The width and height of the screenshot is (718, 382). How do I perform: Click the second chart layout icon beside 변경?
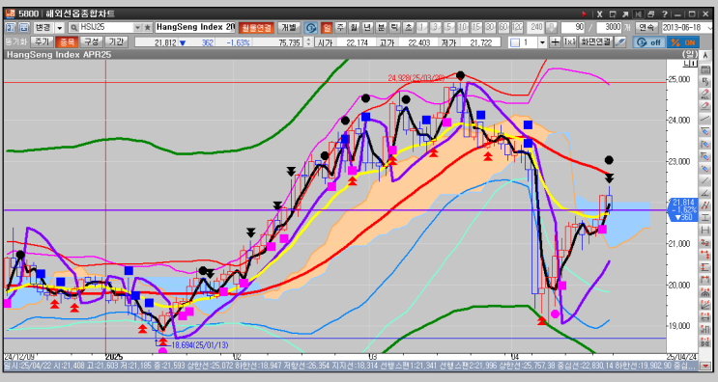[24, 28]
